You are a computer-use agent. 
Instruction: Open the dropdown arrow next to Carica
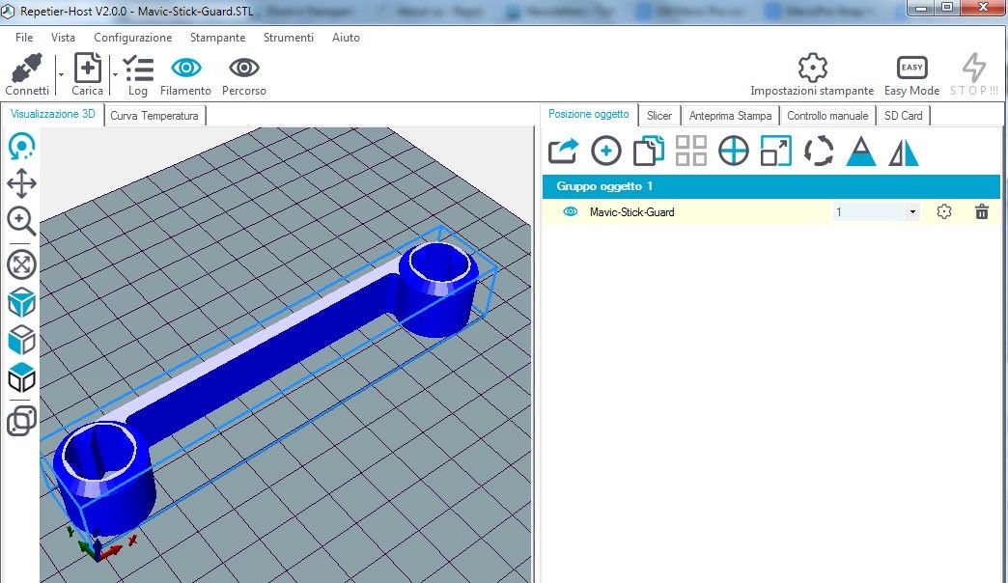point(115,73)
